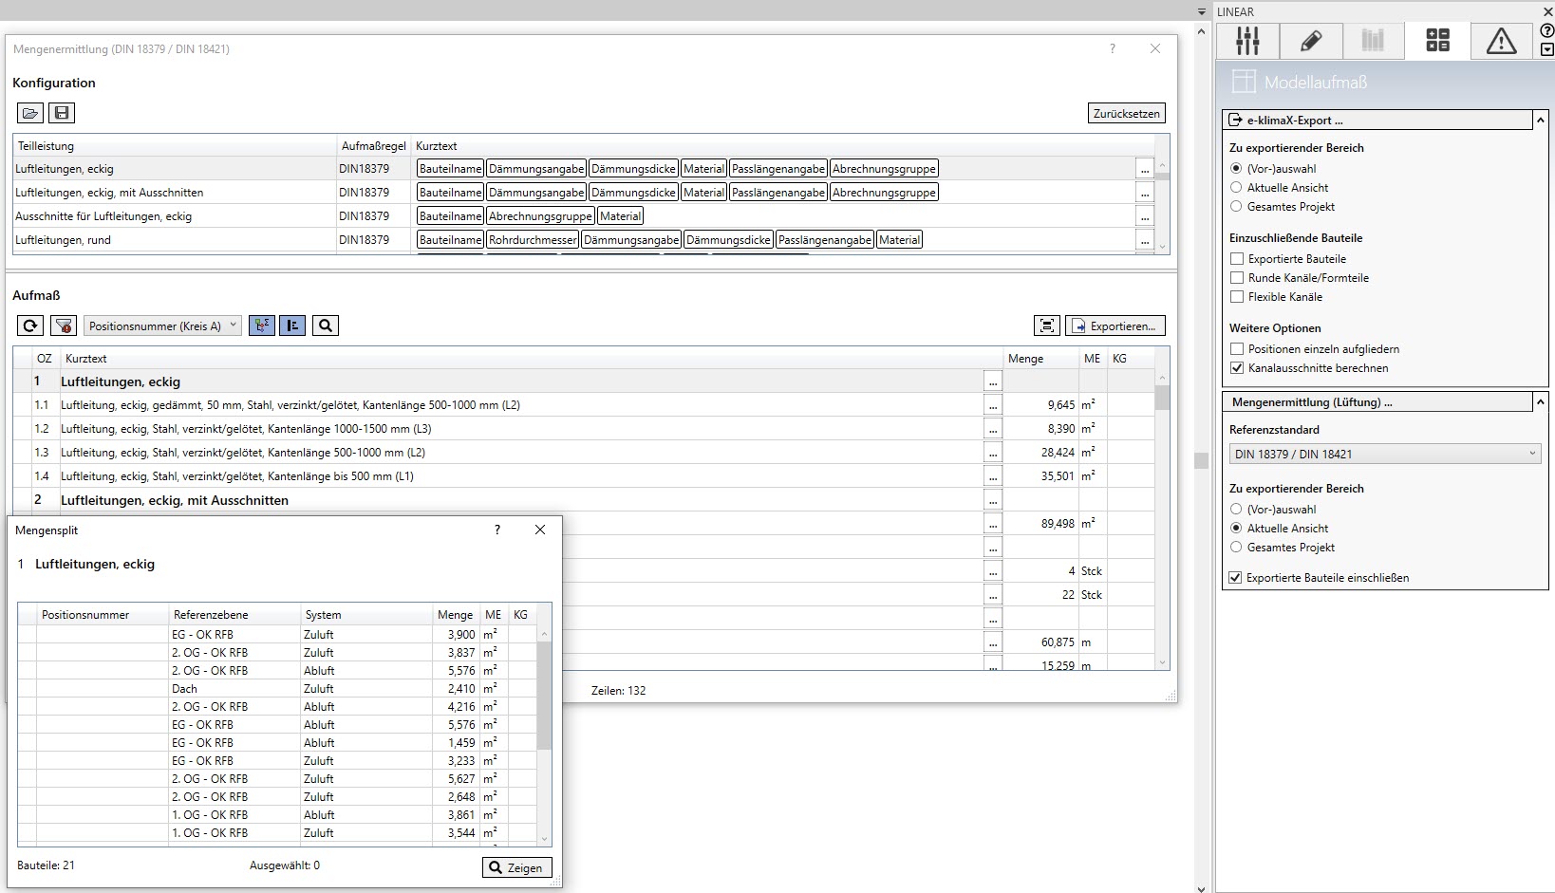Click the filter funnel icon in Aufmaß
Image resolution: width=1555 pixels, height=893 pixels.
coord(64,326)
